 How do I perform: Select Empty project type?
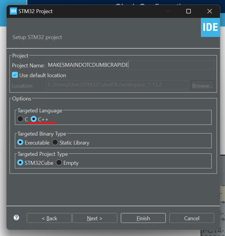tap(59, 163)
